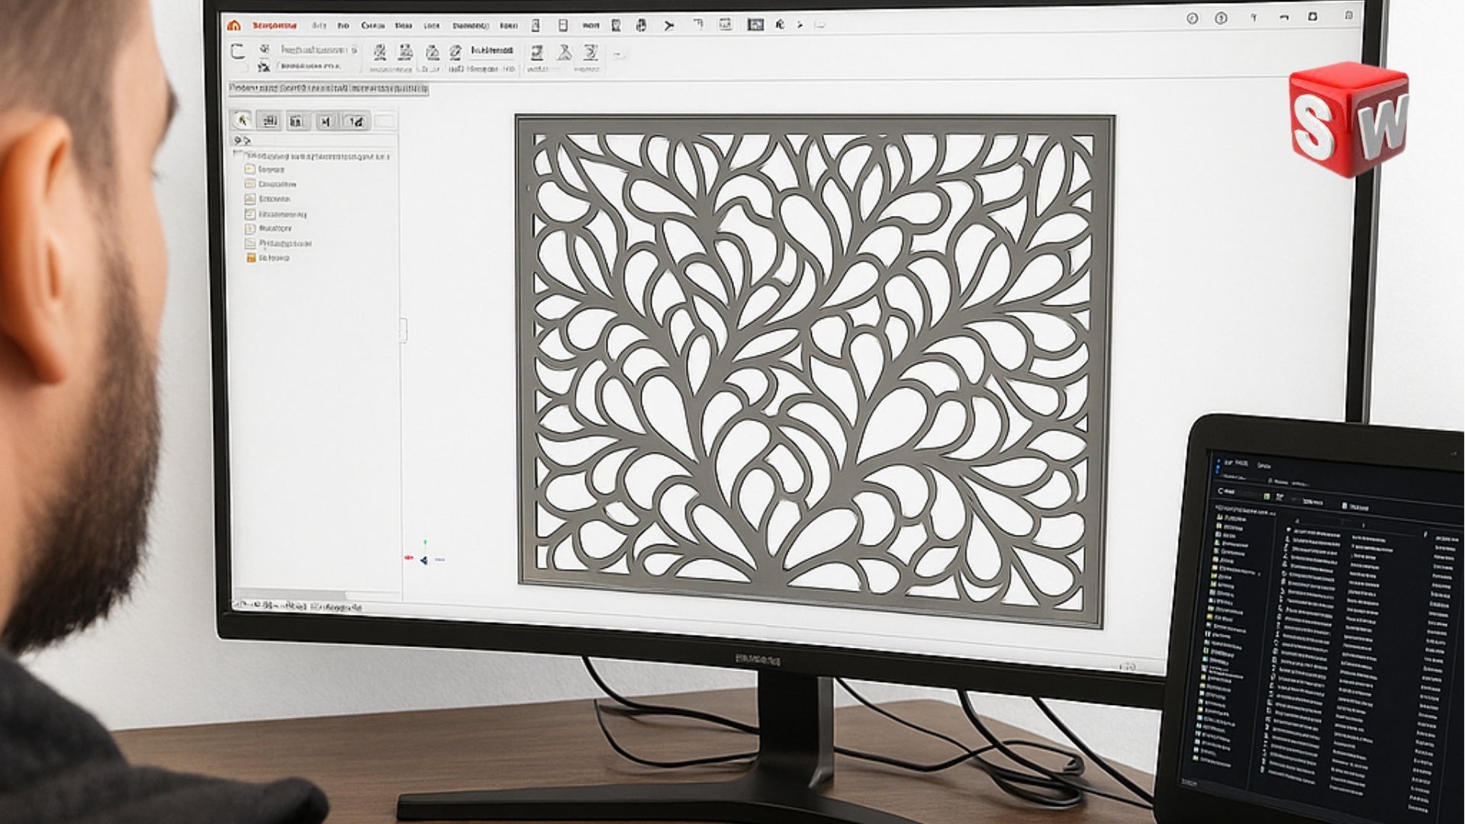
Task: Select the second tab icon in the side panel
Action: (269, 121)
